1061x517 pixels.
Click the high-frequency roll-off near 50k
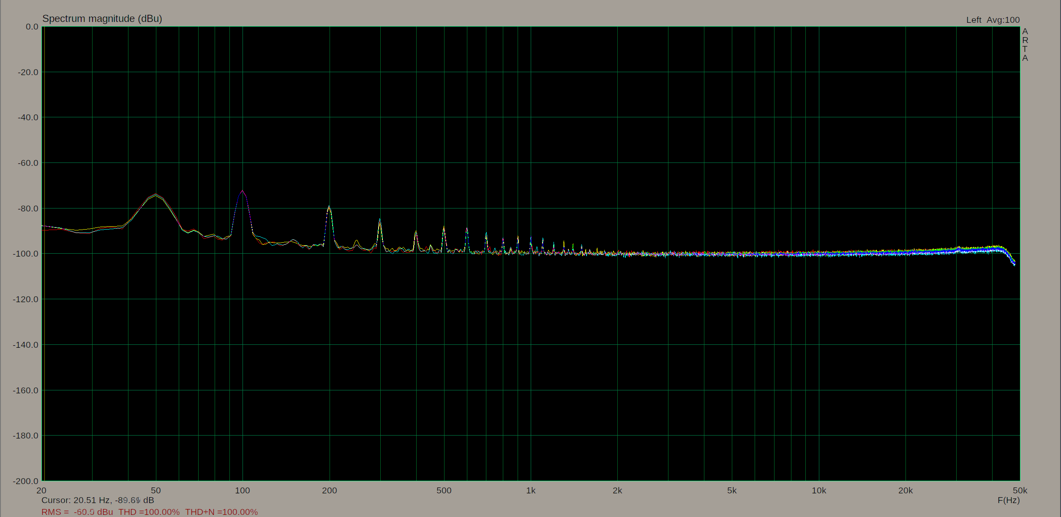click(x=1011, y=257)
